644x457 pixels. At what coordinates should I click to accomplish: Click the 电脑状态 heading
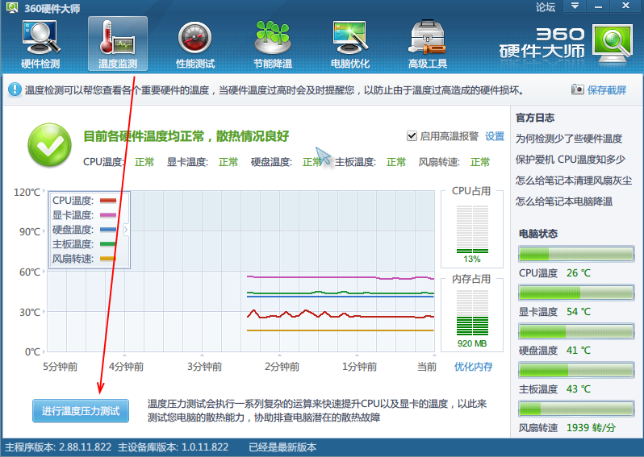click(538, 234)
